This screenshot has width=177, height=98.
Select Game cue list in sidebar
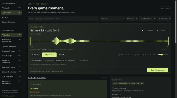click(x=11, y=12)
